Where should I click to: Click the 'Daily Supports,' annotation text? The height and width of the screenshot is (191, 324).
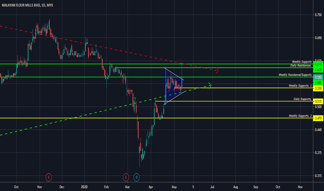click(x=302, y=99)
